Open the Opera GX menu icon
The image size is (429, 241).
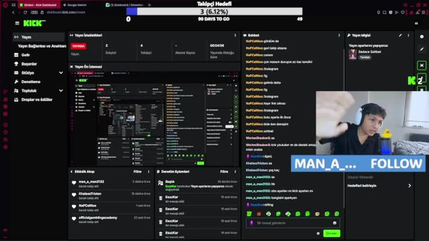pos(5,5)
